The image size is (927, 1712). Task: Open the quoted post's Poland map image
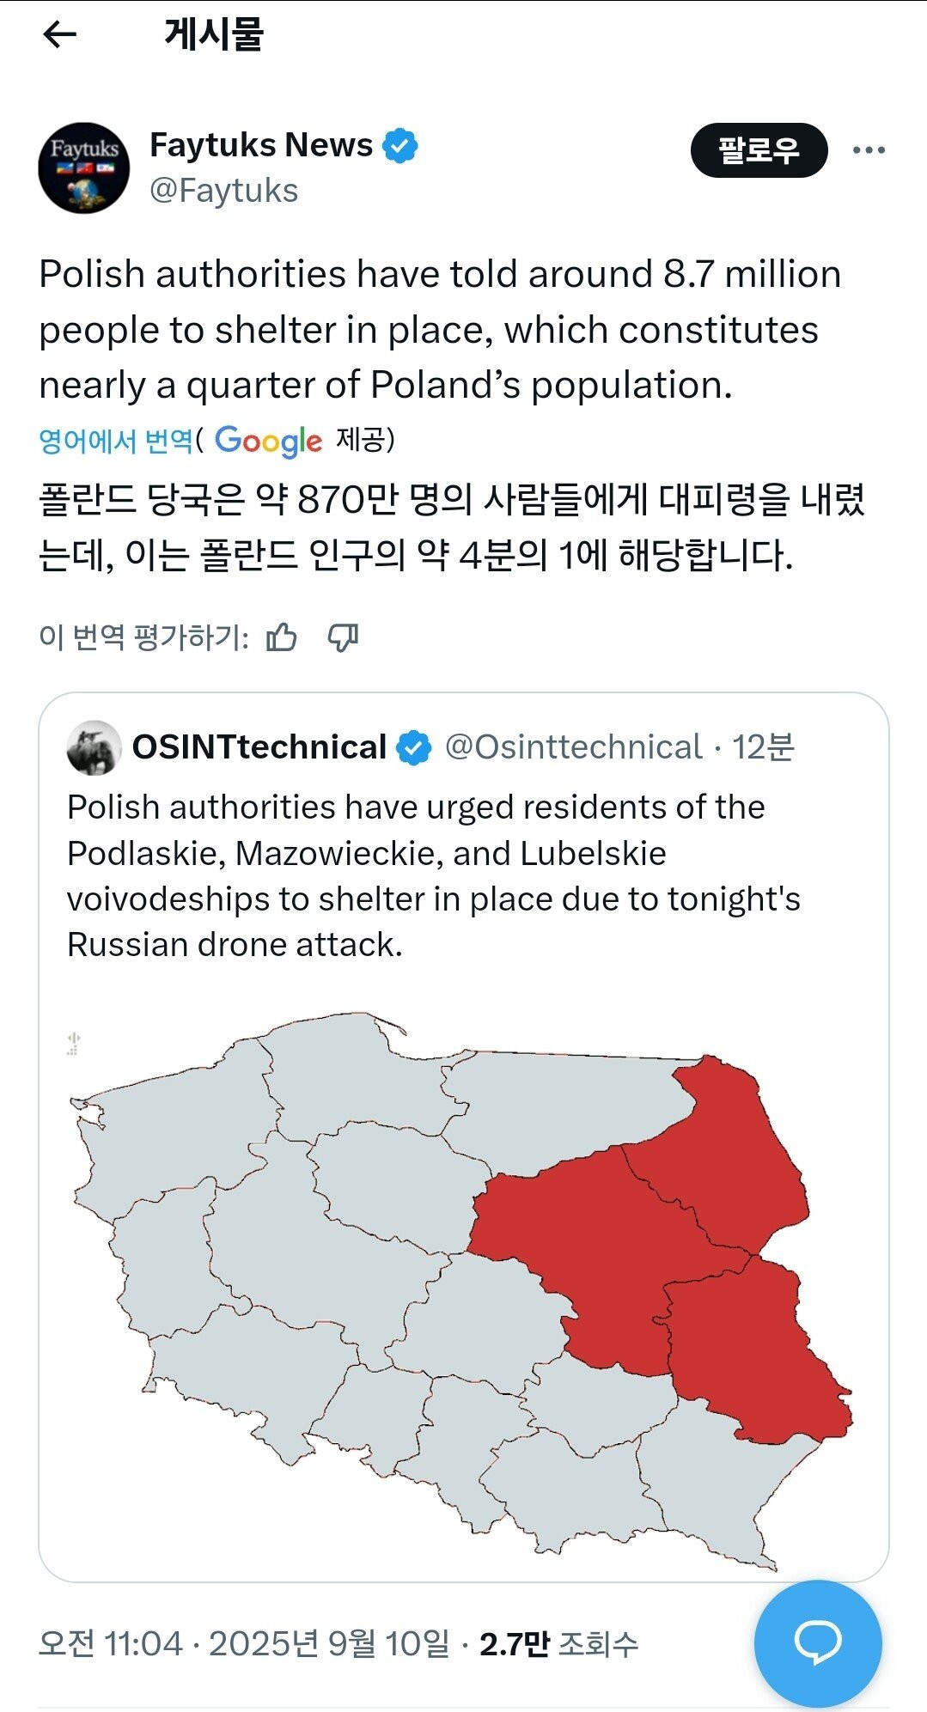pos(462,1289)
